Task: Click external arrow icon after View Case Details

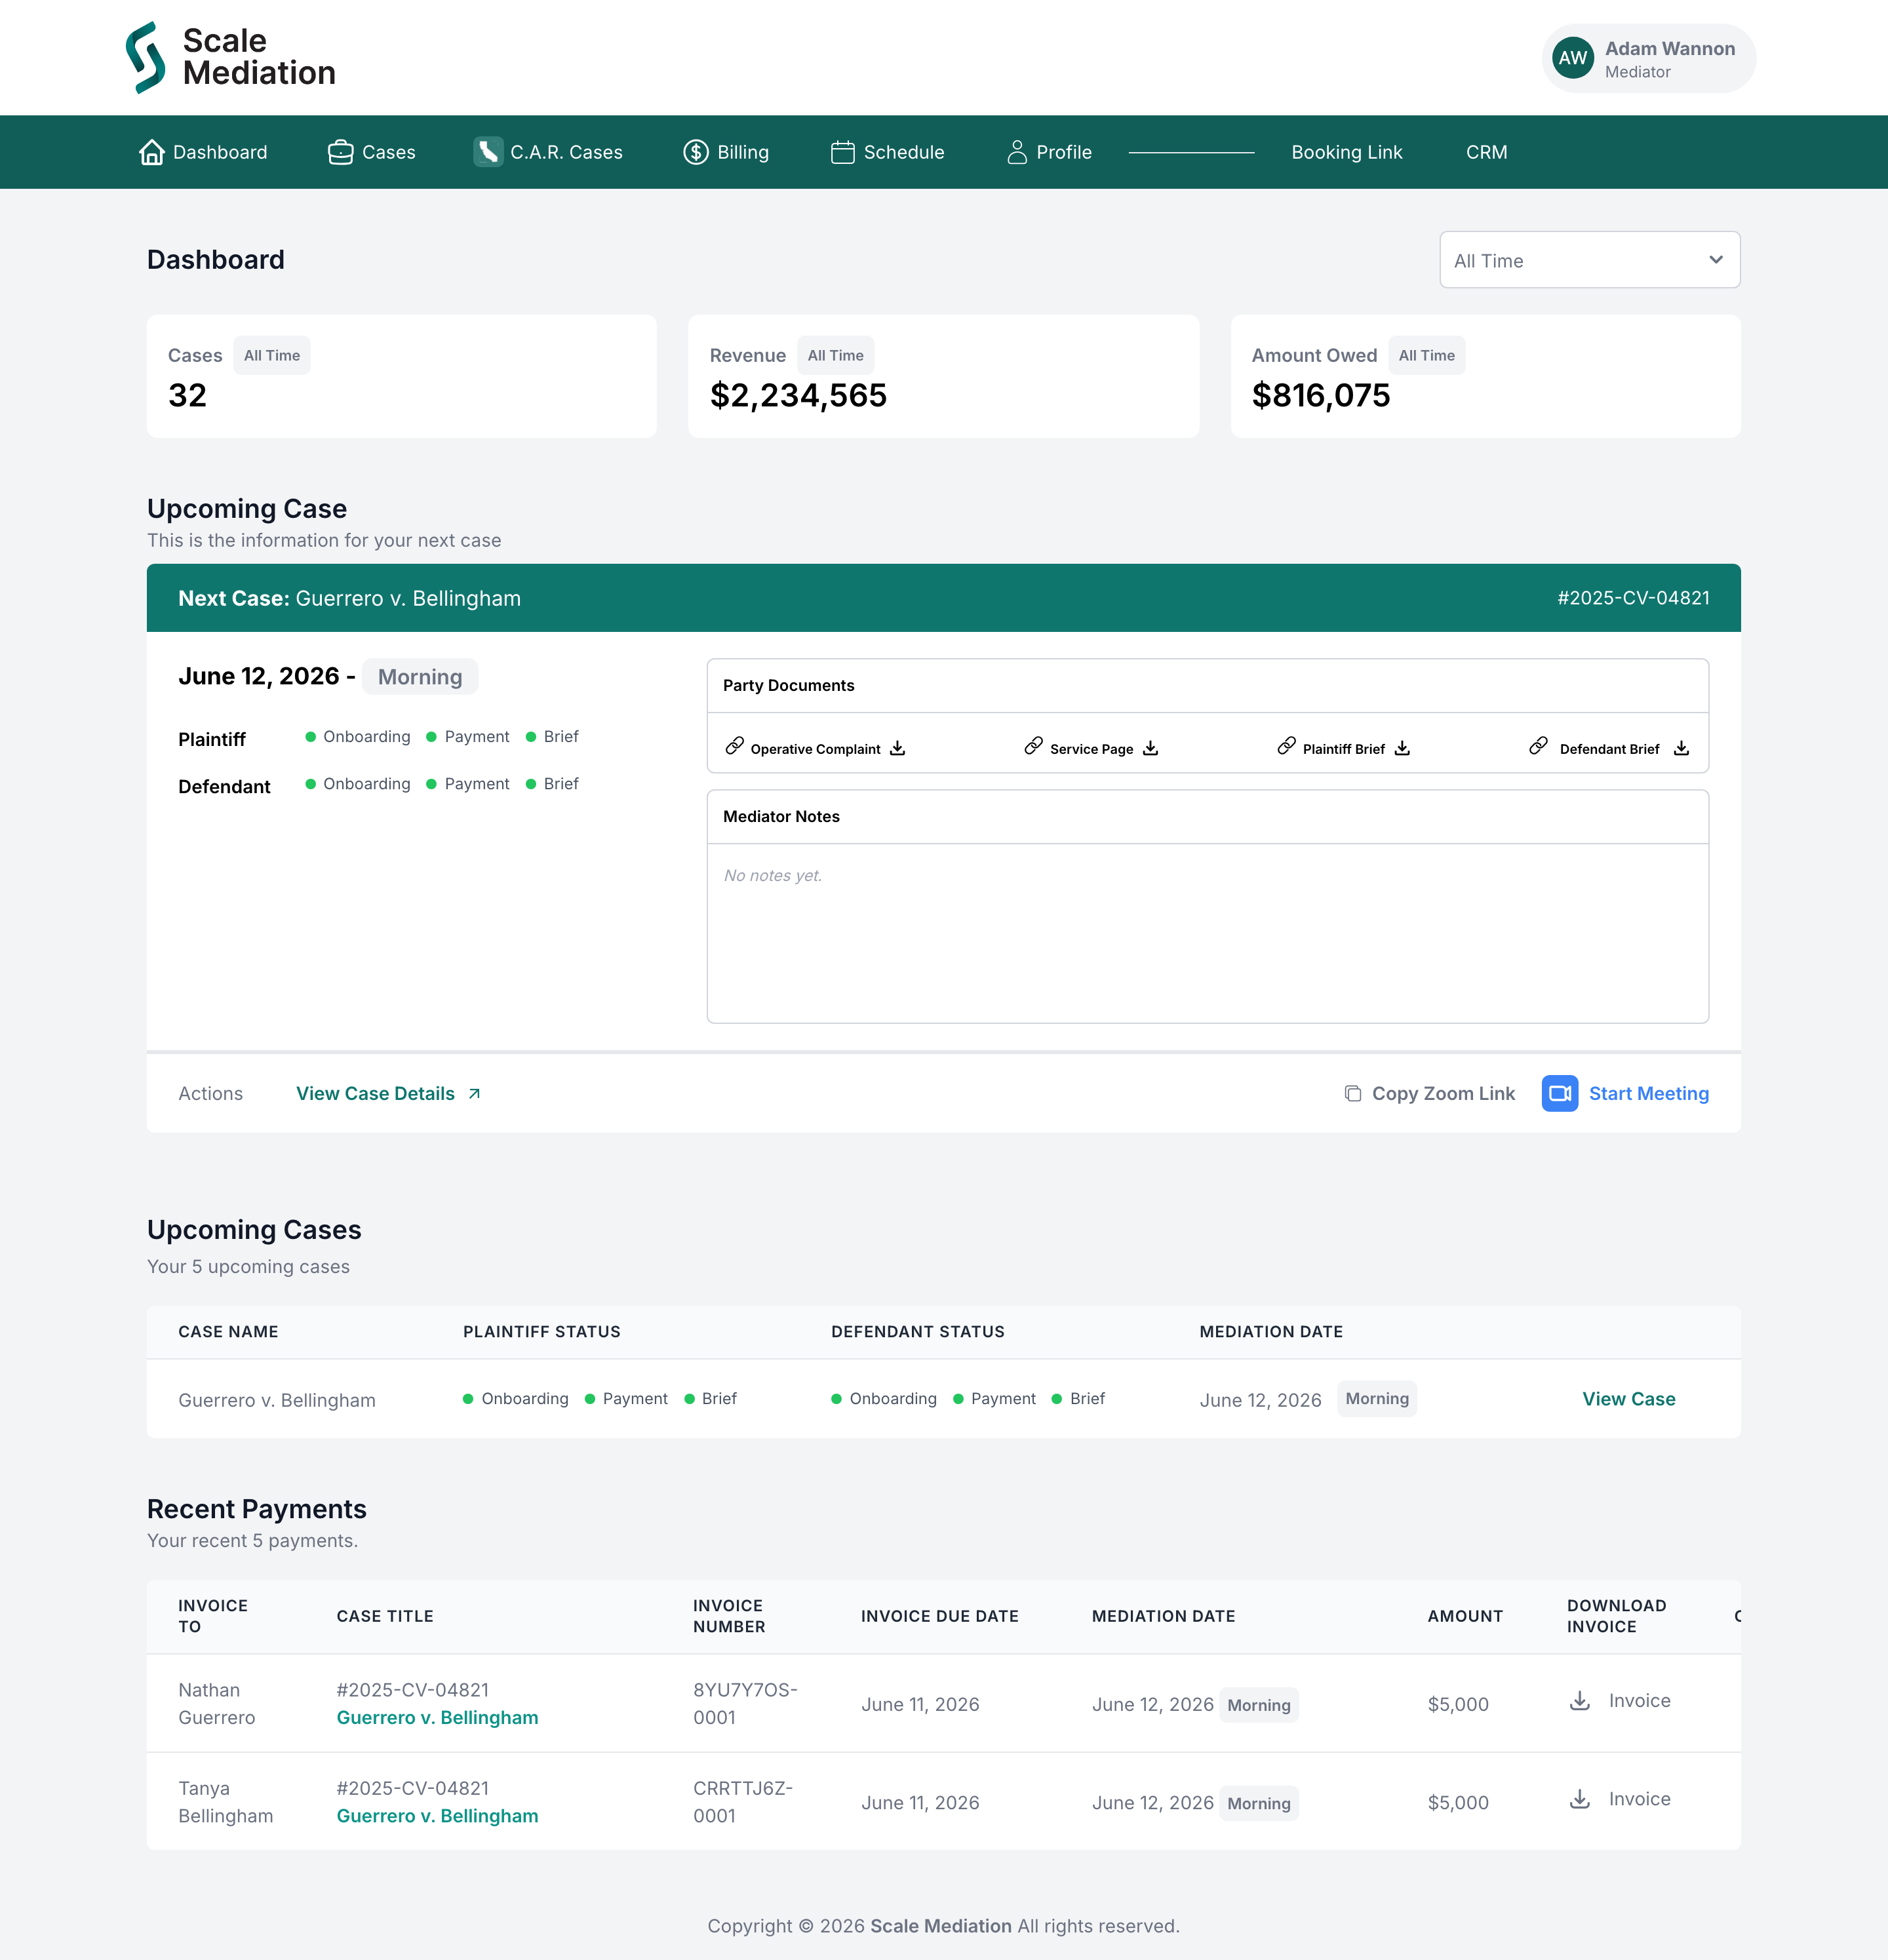Action: pyautogui.click(x=475, y=1093)
